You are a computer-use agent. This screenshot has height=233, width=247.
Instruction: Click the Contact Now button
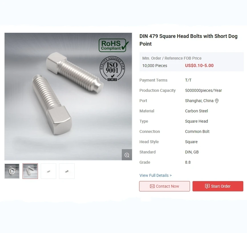pos(165,186)
